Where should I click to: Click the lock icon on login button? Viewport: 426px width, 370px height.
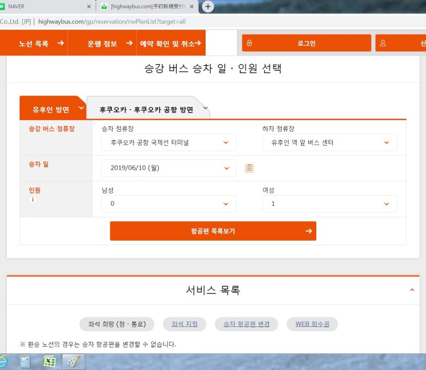click(x=249, y=43)
